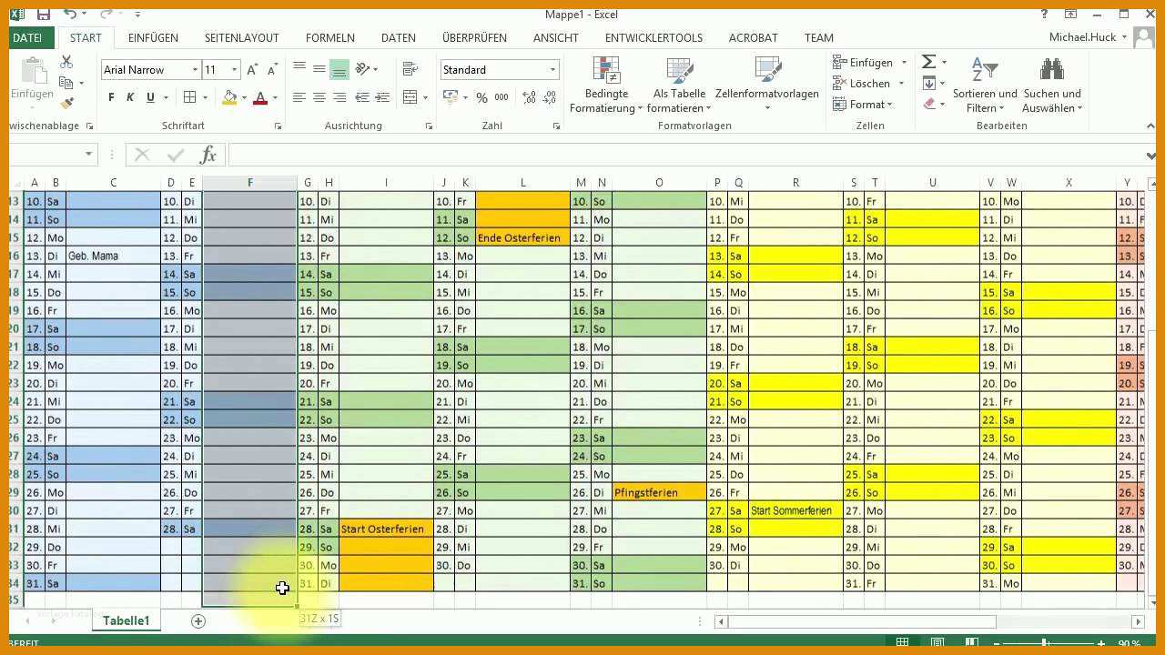This screenshot has width=1165, height=655.
Task: Click the Clear eraser icon
Action: (x=928, y=104)
